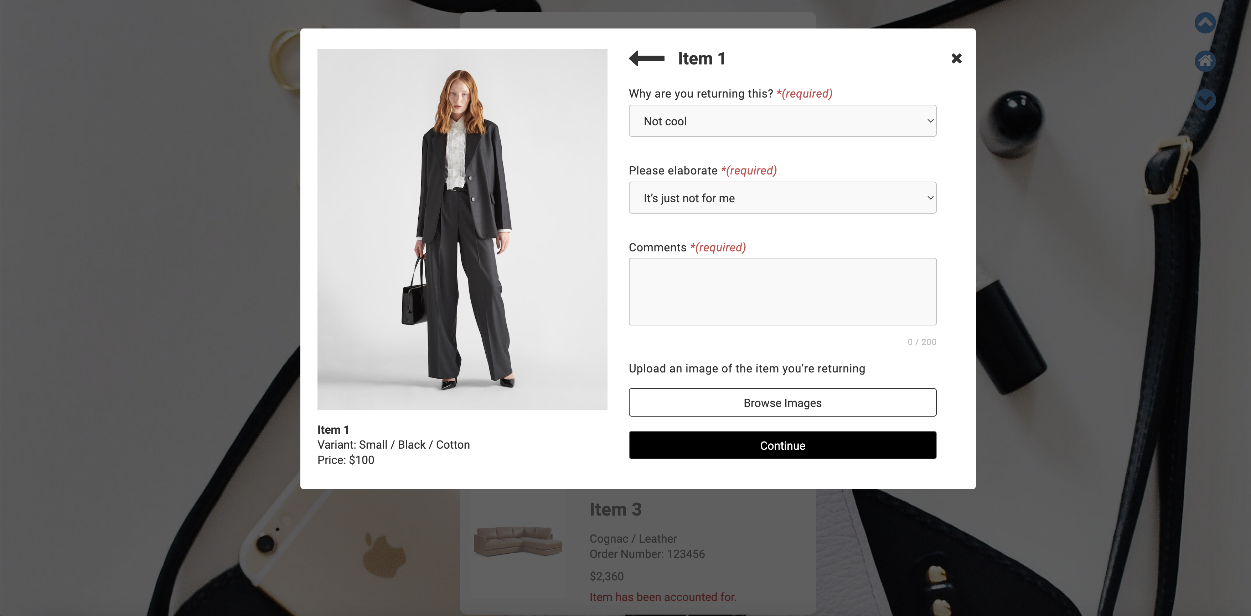Click the 0 / 200 character counter

(922, 342)
